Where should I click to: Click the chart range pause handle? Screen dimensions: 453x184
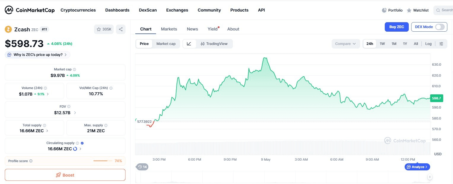pos(430,177)
